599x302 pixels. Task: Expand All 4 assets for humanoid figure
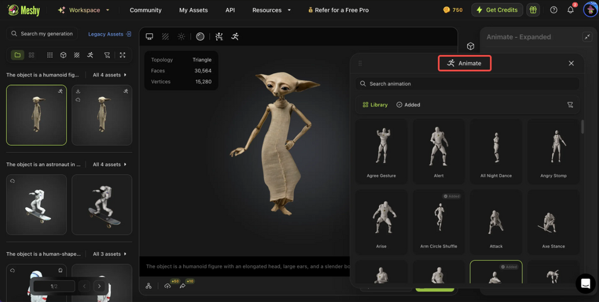coord(109,75)
